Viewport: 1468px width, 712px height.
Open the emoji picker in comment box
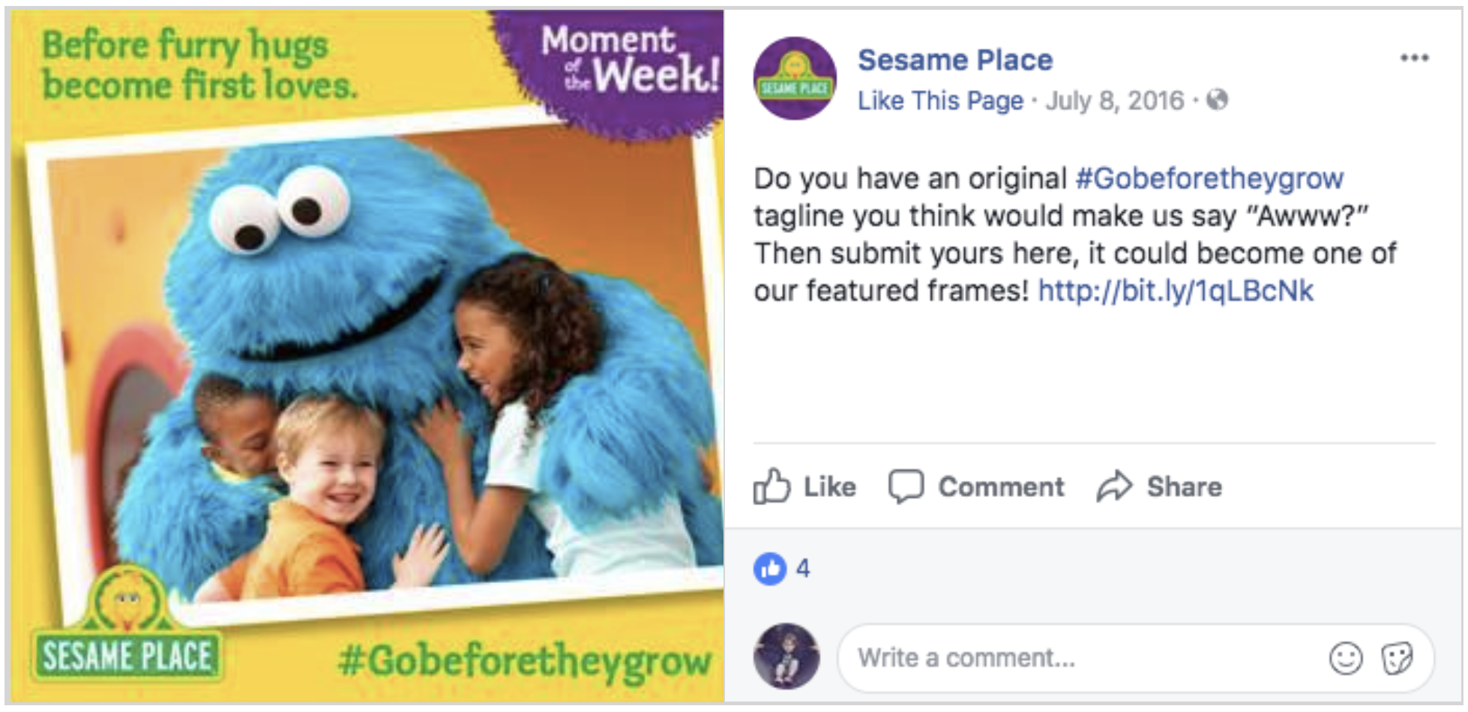(1345, 659)
